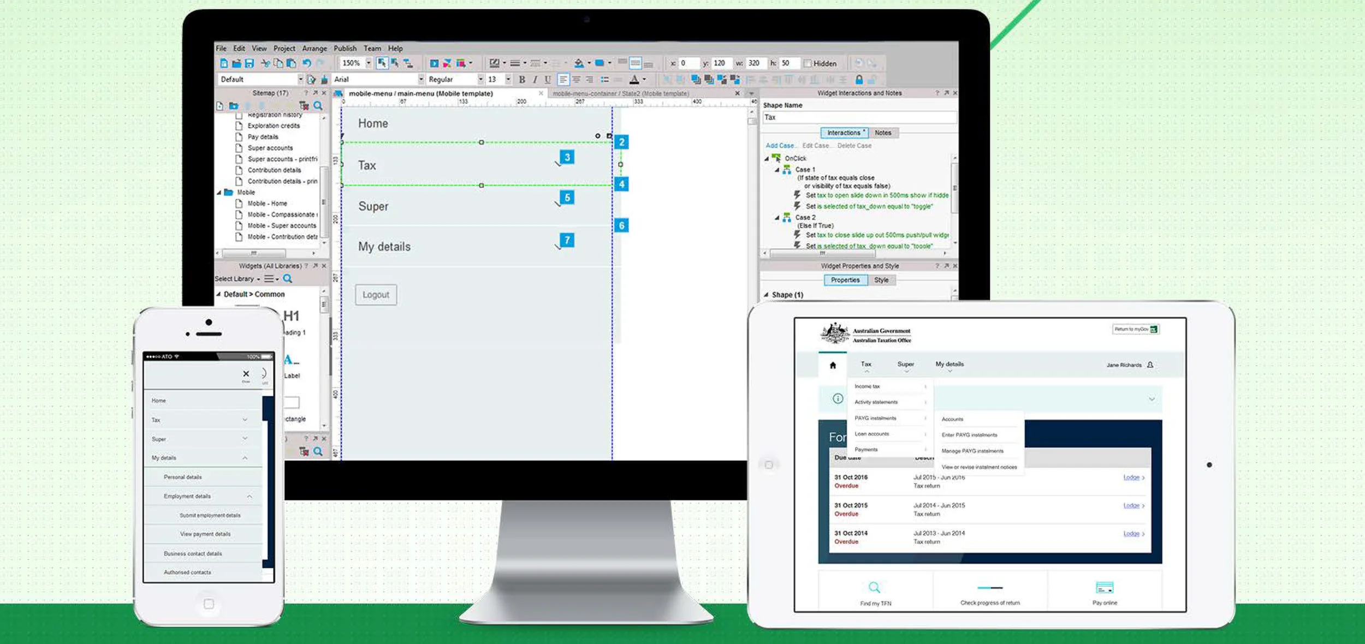Click the Save file icon
Viewport: 1365px width, 644px height.
[x=250, y=63]
